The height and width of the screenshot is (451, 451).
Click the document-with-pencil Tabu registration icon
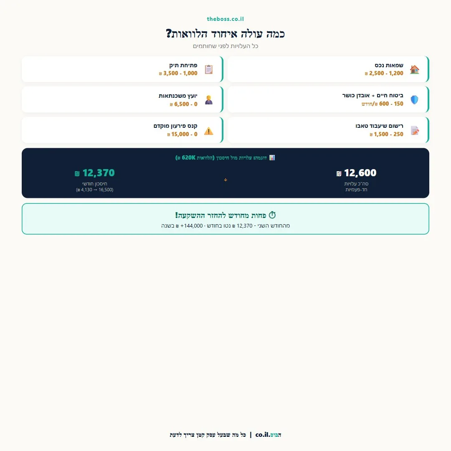pos(415,130)
